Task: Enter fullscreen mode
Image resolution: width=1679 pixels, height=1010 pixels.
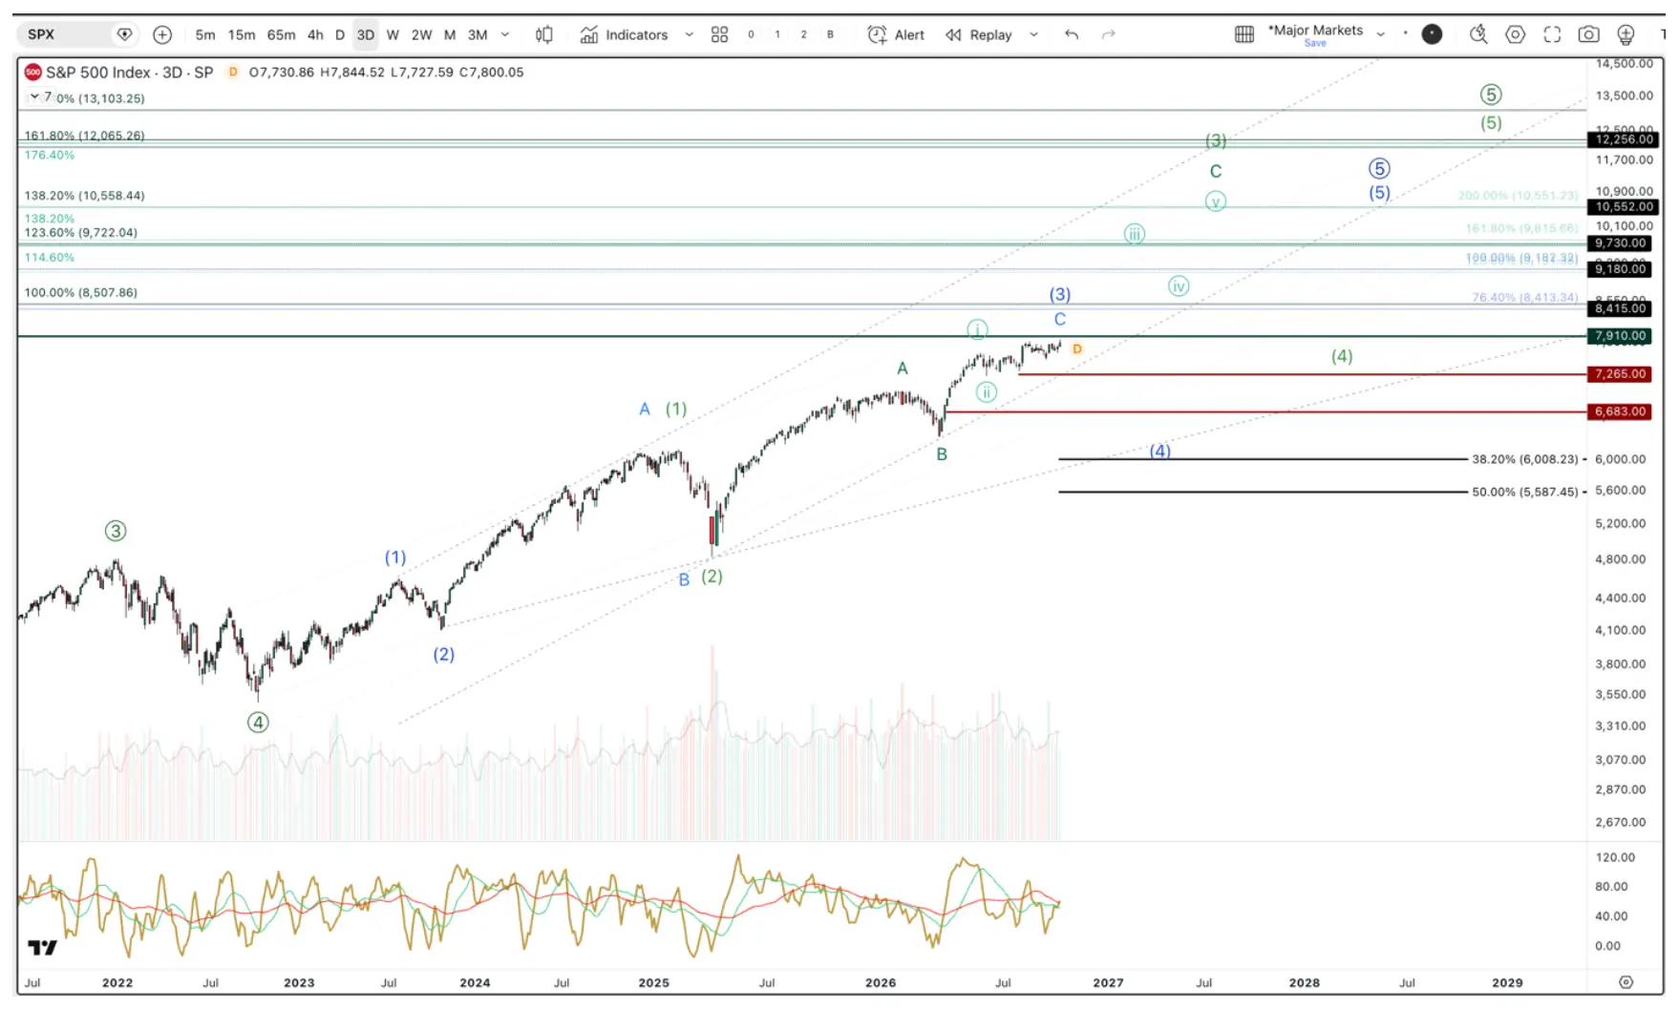Action: coord(1552,34)
